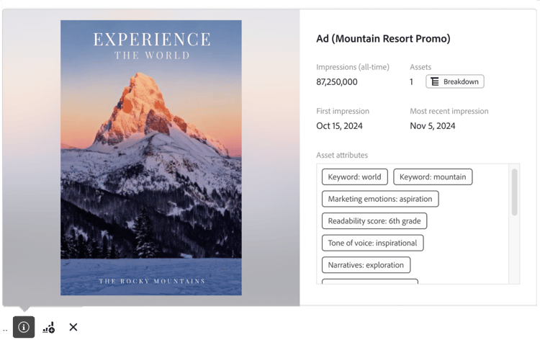This screenshot has height=340, width=540.
Task: Click the Nov 5, 2024 recent impression date
Action: (x=432, y=126)
